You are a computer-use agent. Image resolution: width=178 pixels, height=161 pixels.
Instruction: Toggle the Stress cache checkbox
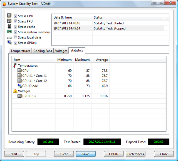pyautogui.click(x=16, y=27)
